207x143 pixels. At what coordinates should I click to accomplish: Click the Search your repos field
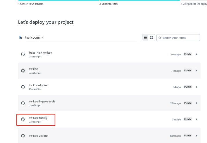(x=178, y=38)
